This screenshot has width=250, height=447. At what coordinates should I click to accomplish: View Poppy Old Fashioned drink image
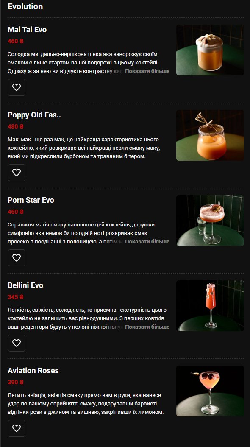pos(210,135)
